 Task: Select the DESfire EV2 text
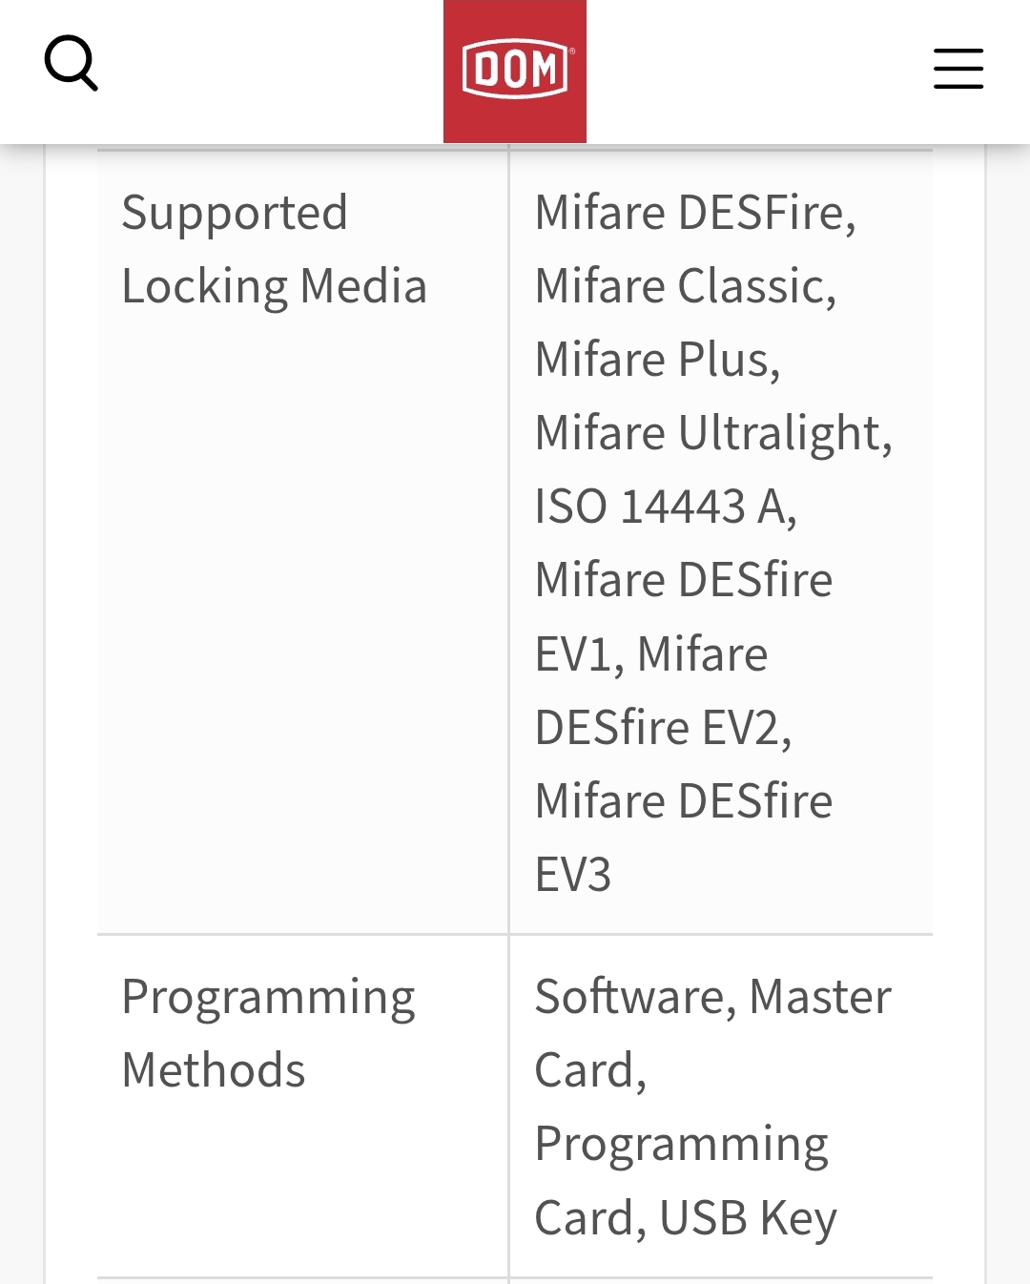pyautogui.click(x=663, y=728)
